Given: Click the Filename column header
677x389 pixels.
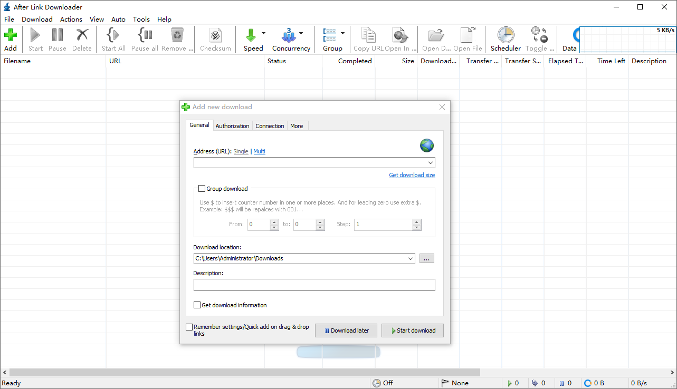Looking at the screenshot, I should click(53, 61).
